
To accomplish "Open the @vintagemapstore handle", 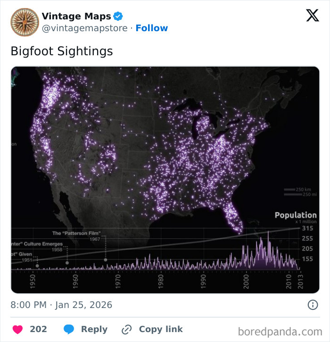I will (85, 28).
